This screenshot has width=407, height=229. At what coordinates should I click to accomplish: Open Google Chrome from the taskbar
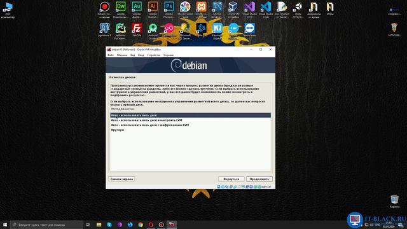pyautogui.click(x=141, y=225)
